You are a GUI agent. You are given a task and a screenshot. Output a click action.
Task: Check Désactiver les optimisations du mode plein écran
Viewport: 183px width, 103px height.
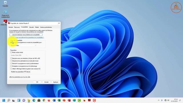click(11, 61)
